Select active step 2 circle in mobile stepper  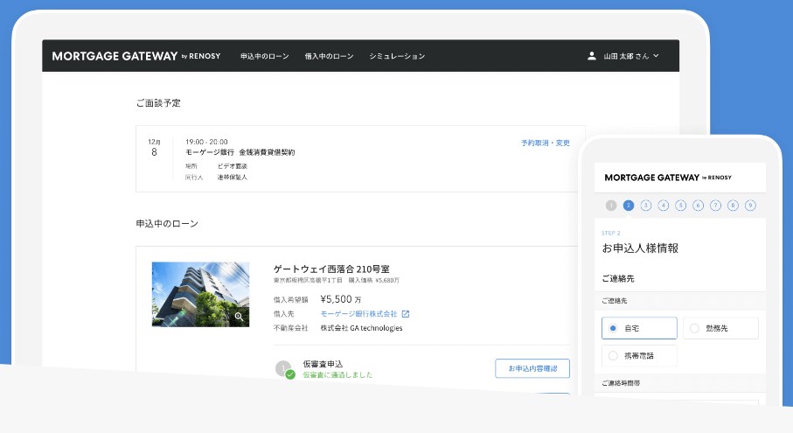(628, 206)
